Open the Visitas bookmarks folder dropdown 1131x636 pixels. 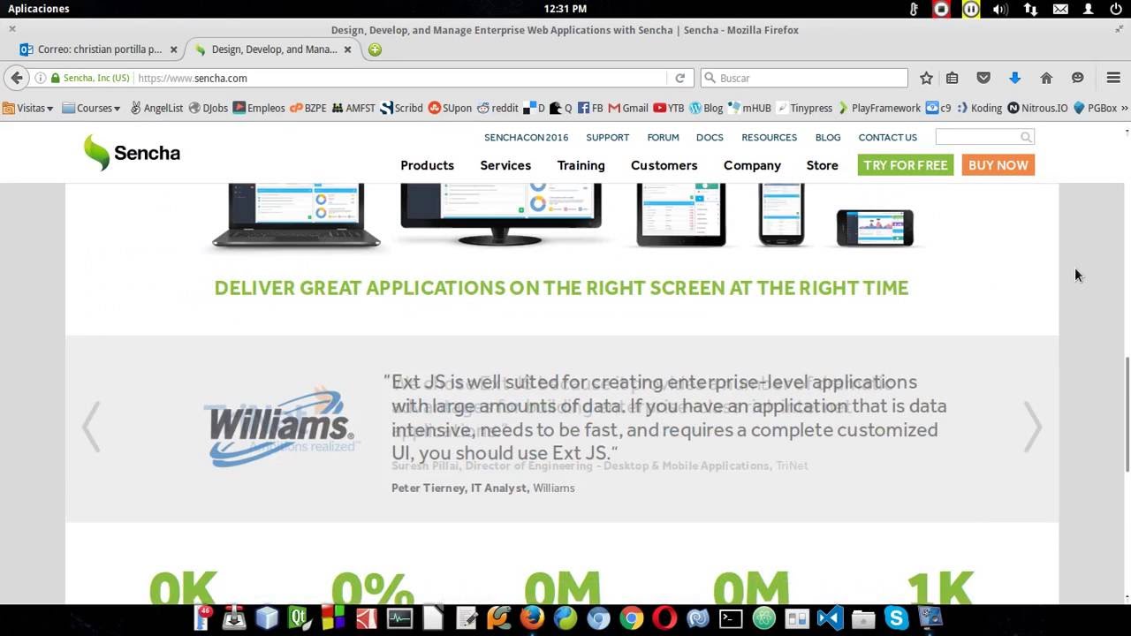pos(28,108)
